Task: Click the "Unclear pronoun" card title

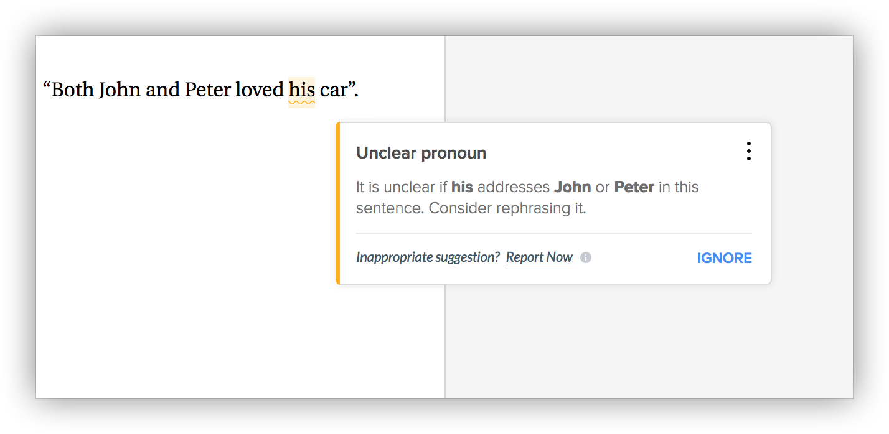Action: pos(421,153)
